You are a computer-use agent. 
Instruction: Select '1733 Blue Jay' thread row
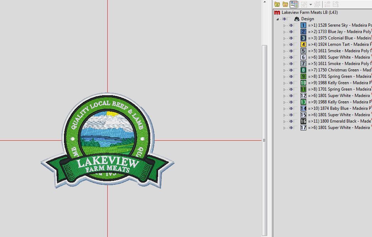(x=340, y=32)
